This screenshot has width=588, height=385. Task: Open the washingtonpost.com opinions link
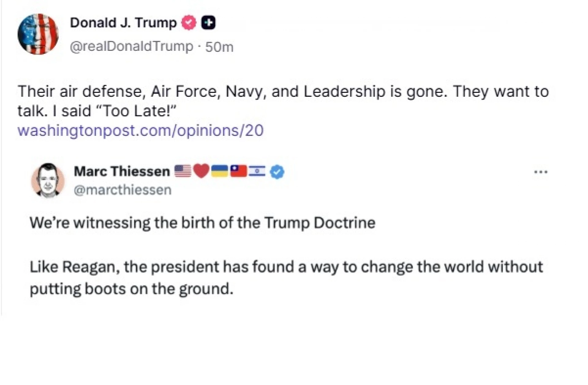pos(140,130)
